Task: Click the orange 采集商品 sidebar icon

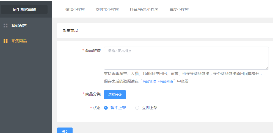Action: 5,41
